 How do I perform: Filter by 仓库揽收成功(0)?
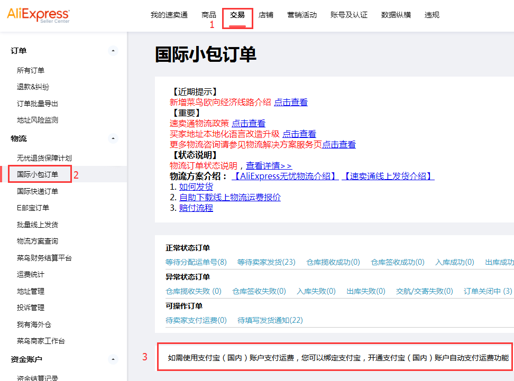pos(333,262)
